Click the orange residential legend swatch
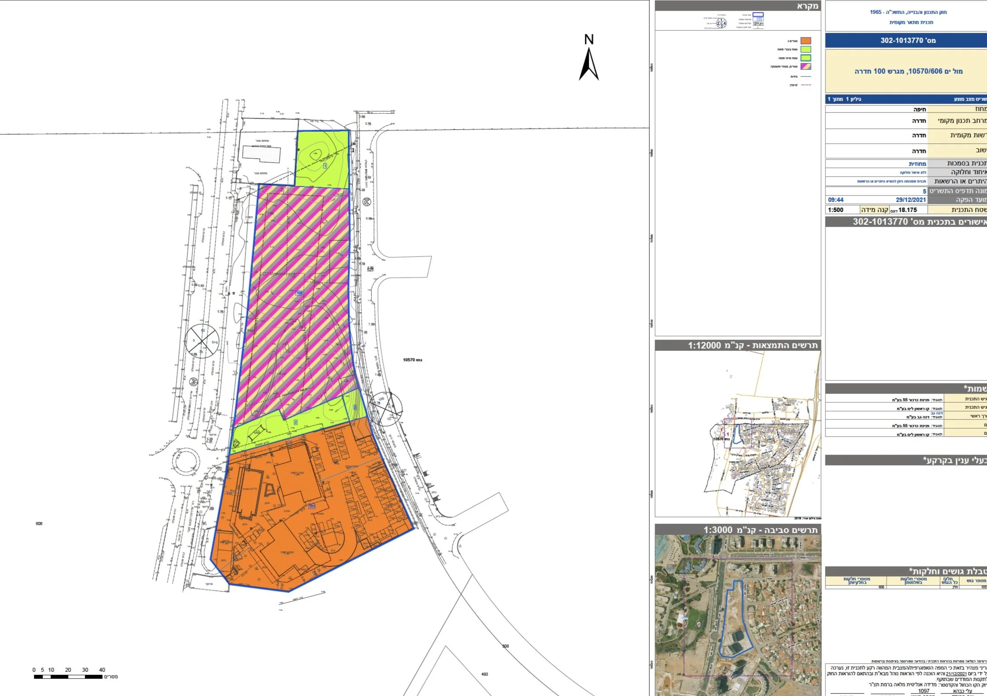987x696 pixels. (806, 41)
